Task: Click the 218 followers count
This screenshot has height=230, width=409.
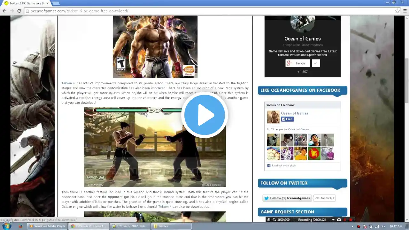Action: [324, 198]
